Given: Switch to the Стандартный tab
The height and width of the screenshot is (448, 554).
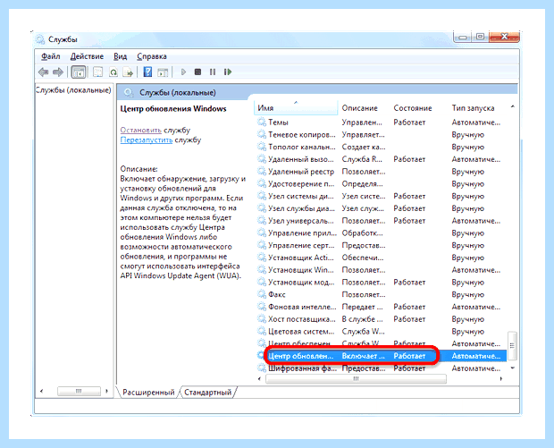Looking at the screenshot, I should (x=207, y=393).
